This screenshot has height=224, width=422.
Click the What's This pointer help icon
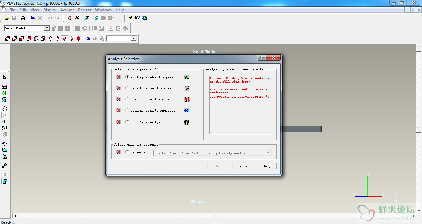pos(137,18)
